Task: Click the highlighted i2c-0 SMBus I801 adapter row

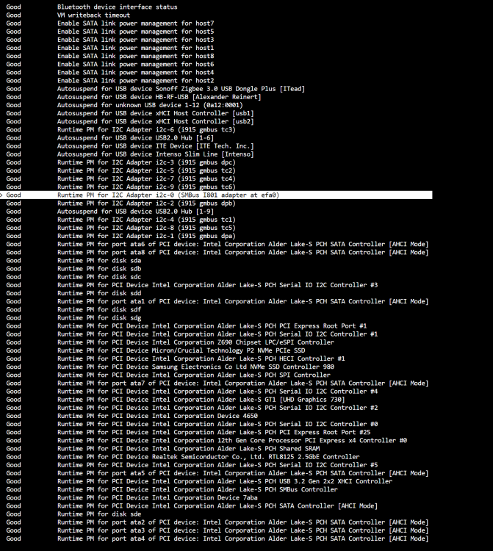Action: pos(216,195)
